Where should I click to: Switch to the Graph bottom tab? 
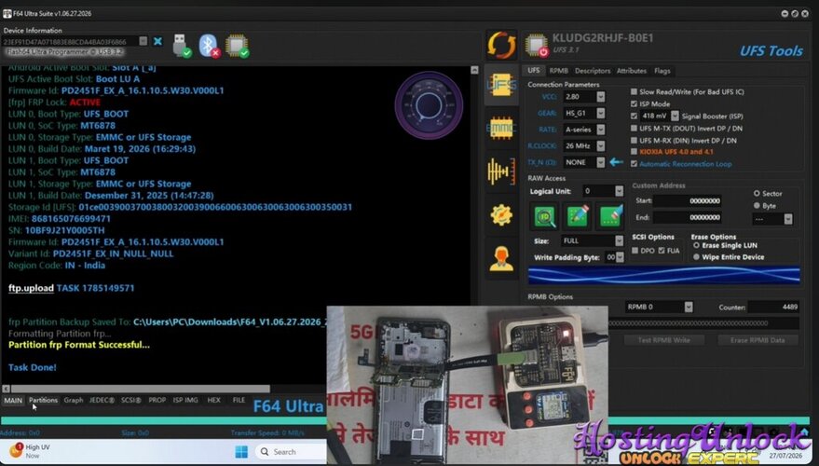click(x=73, y=400)
